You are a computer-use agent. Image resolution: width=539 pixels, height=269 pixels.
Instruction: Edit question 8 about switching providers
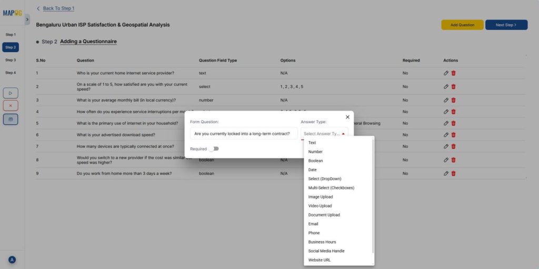click(446, 160)
